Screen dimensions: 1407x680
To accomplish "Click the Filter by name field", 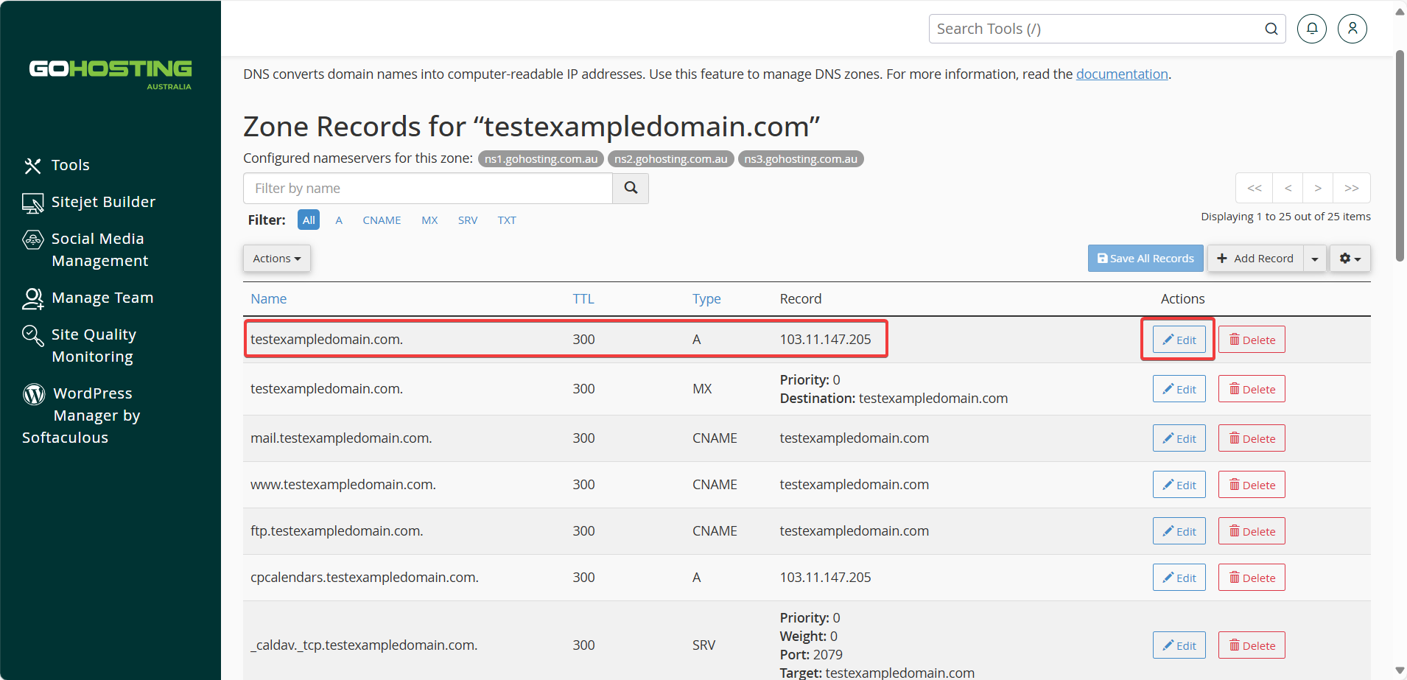I will 428,189.
